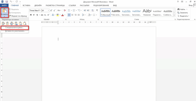Screen dimensions: 196x101
Task: Activate Формат по образцу painter
Action: [x=18, y=16]
